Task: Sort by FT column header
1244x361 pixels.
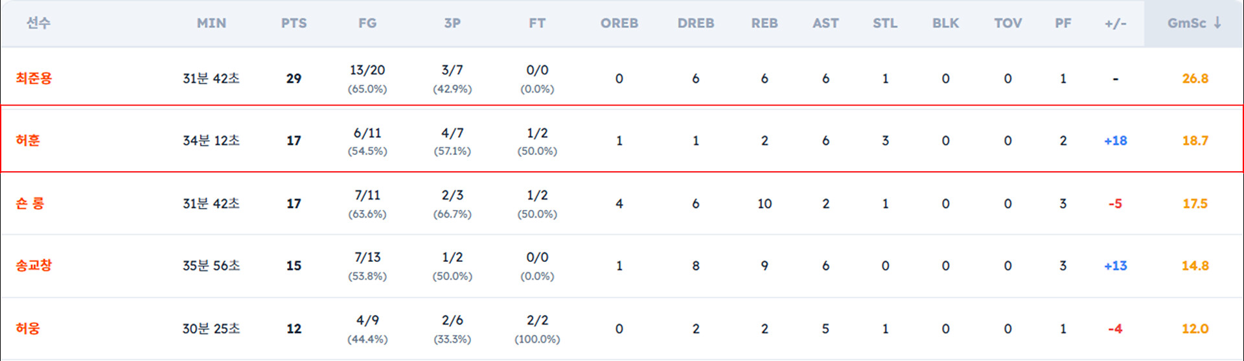Action: tap(537, 23)
